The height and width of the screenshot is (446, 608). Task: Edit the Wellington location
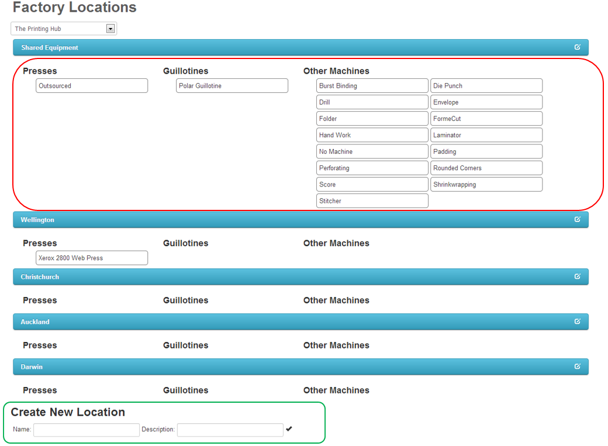coord(577,220)
